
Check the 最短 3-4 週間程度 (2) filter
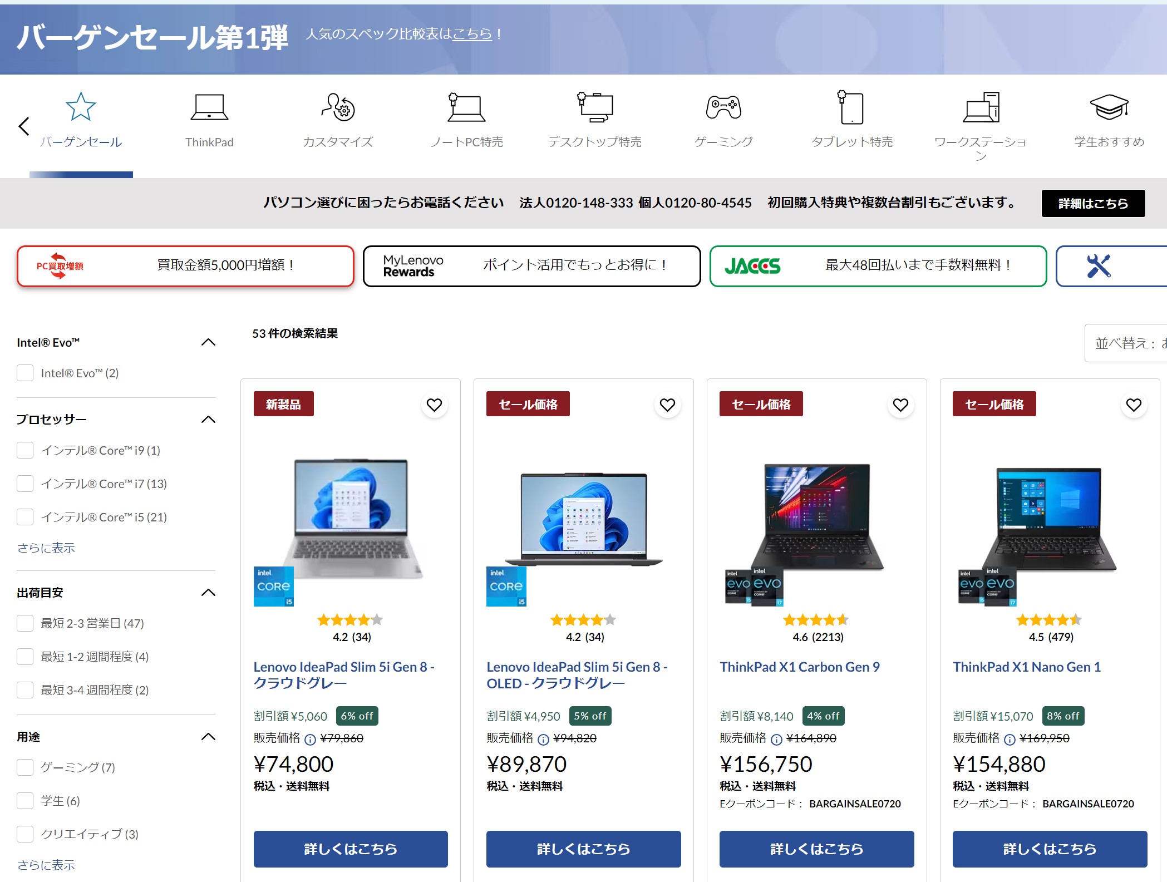[25, 690]
